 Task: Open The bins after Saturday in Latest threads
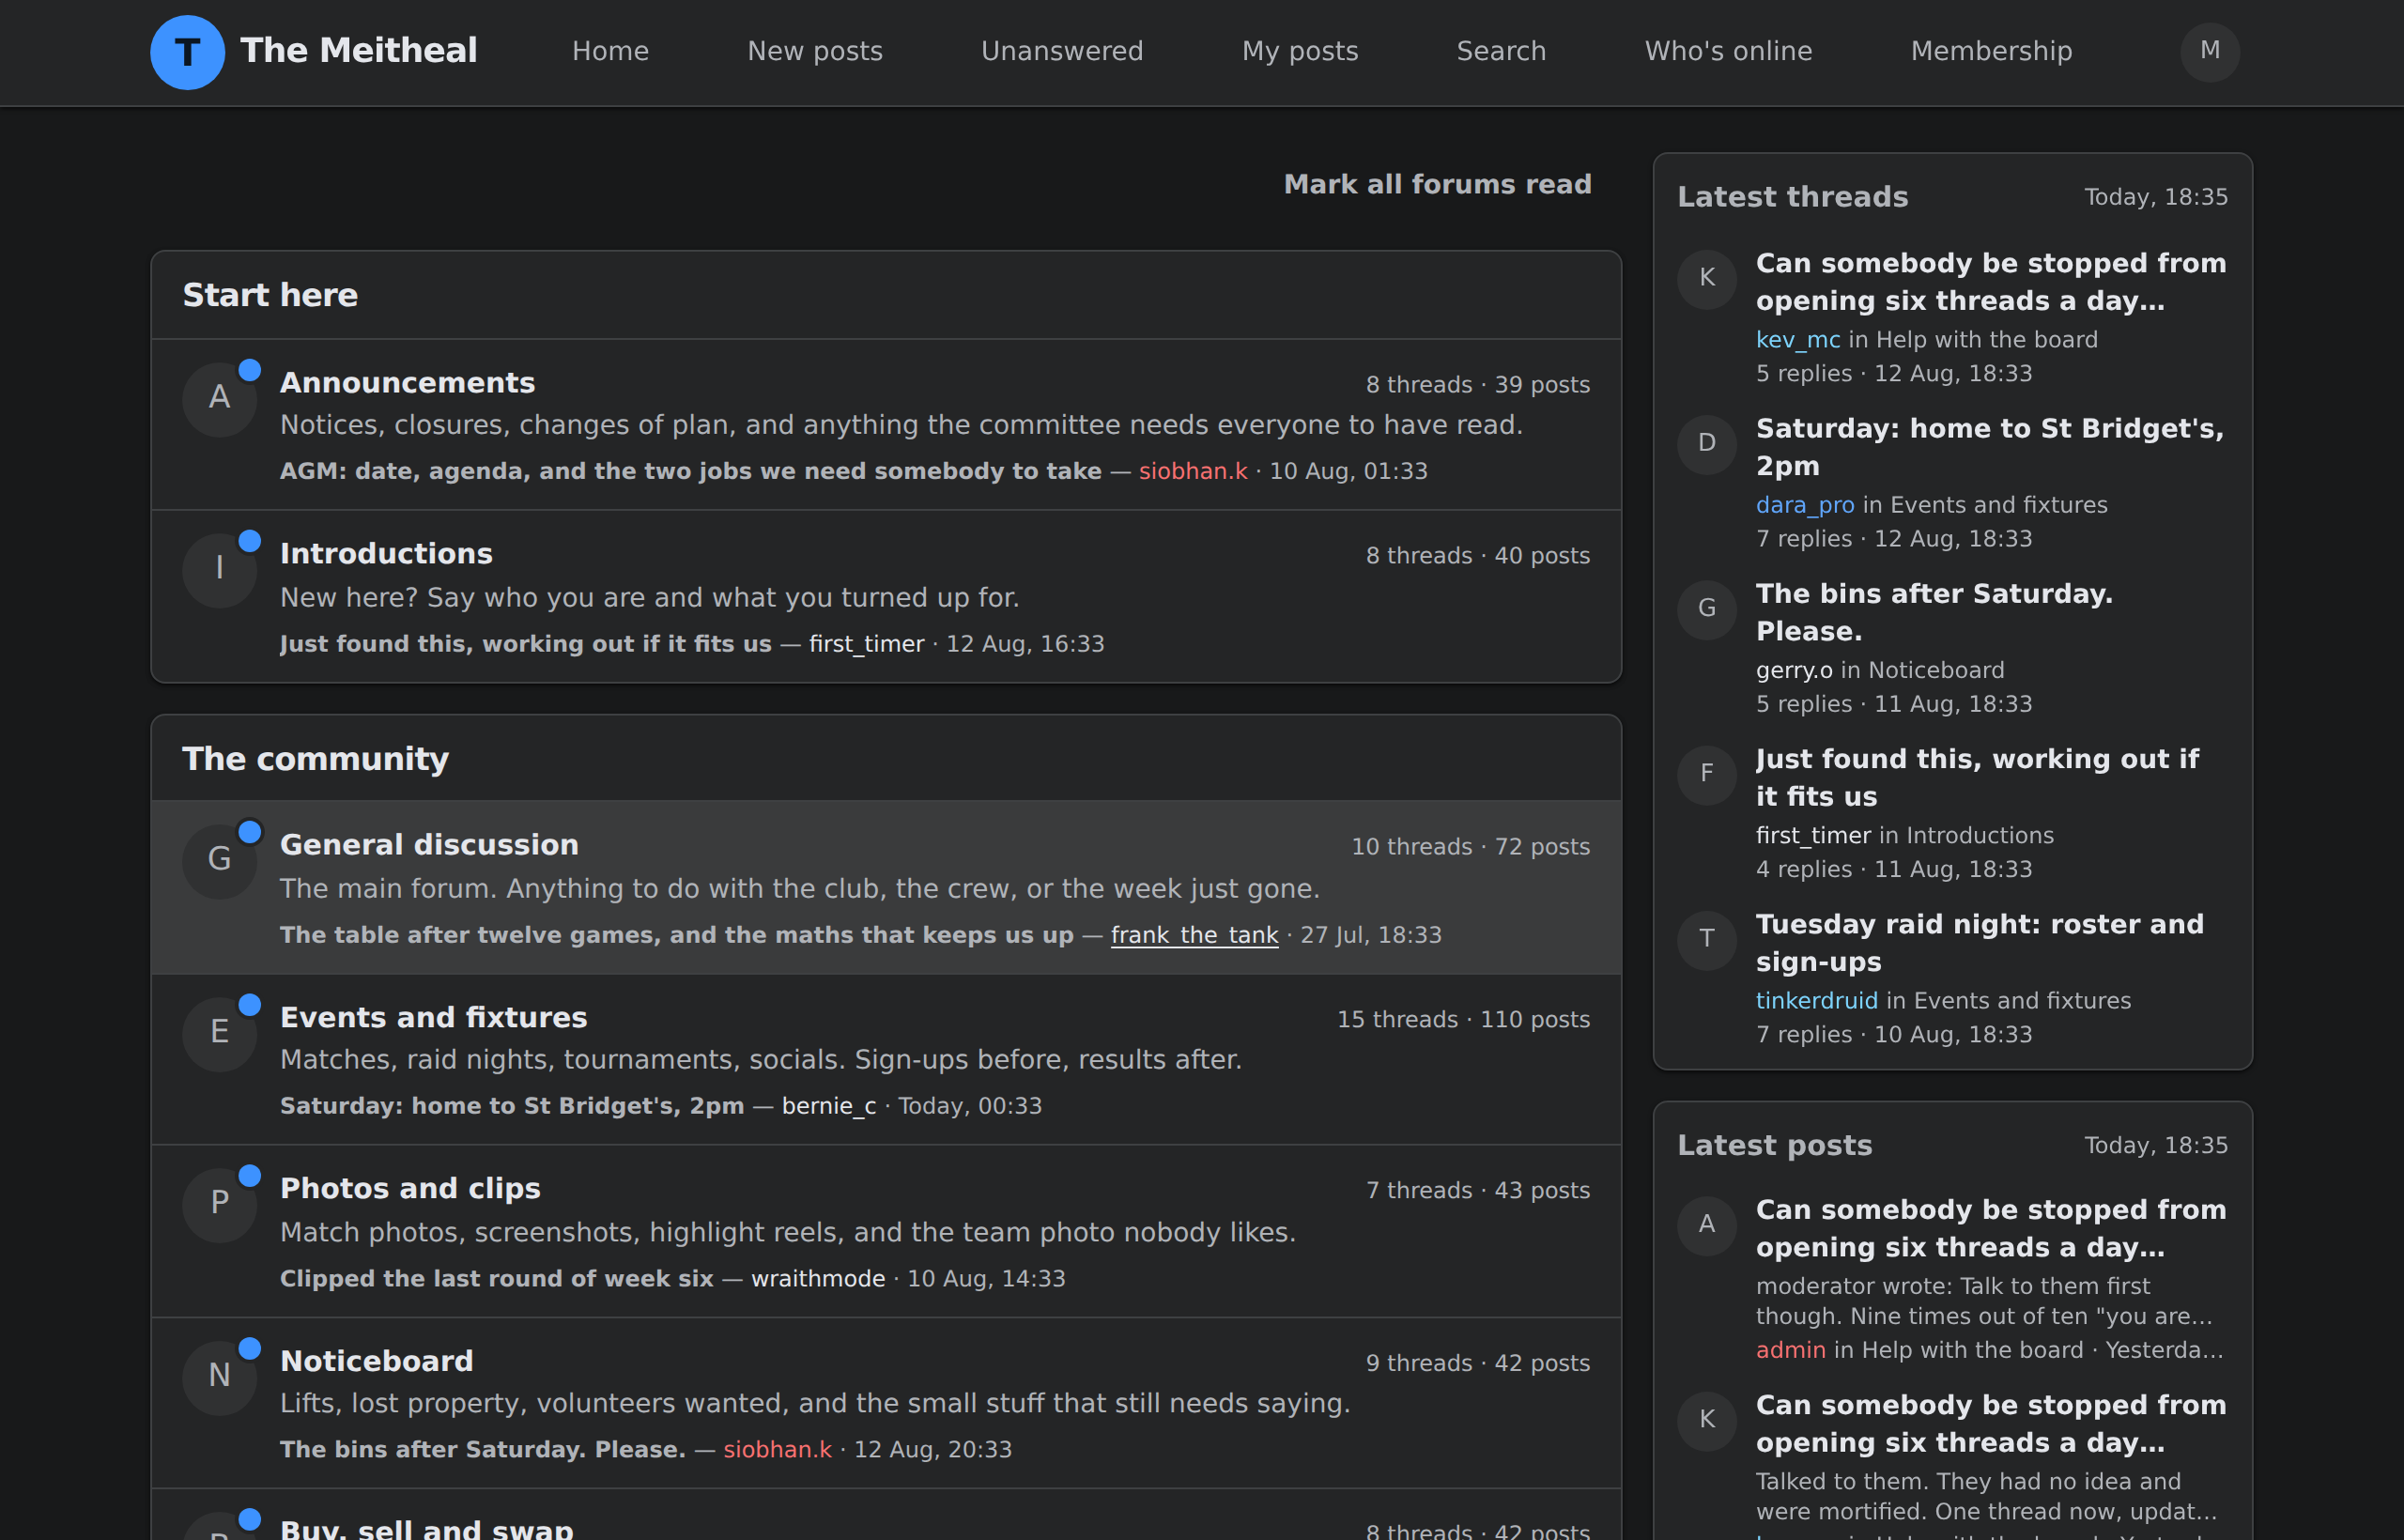point(1934,612)
